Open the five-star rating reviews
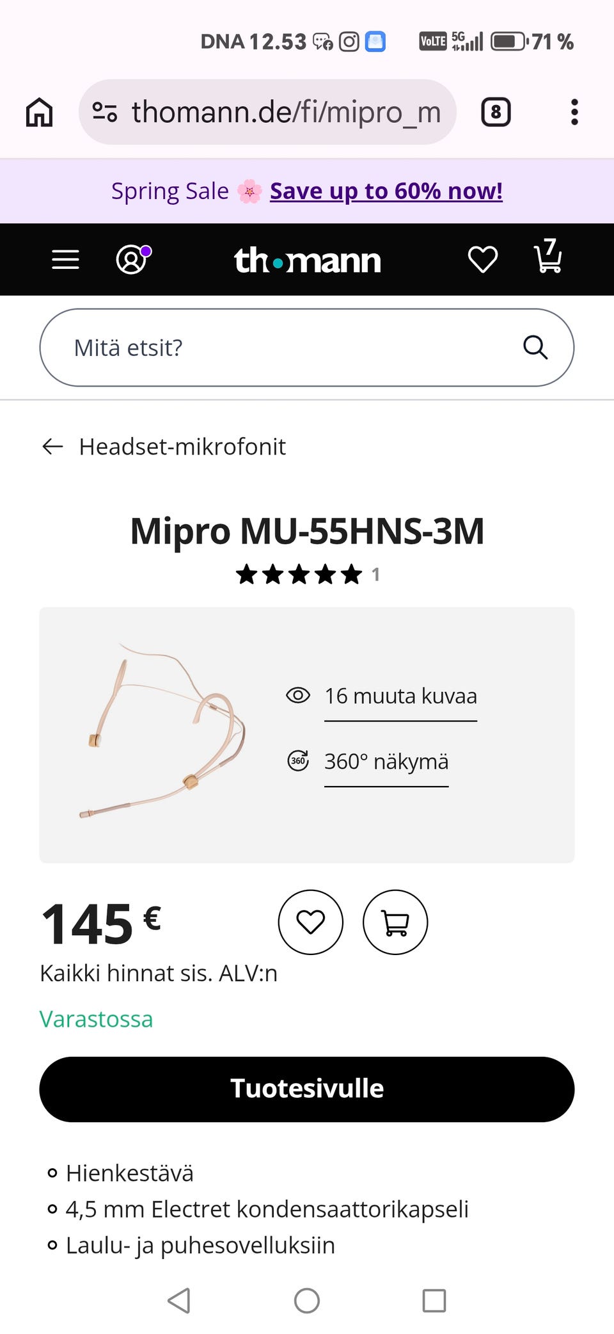Image resolution: width=614 pixels, height=1334 pixels. (299, 575)
